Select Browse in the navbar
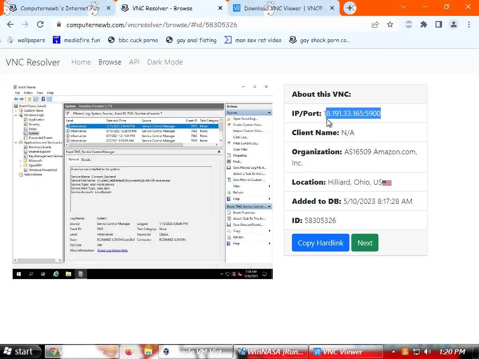This screenshot has height=359, width=479. 109,62
